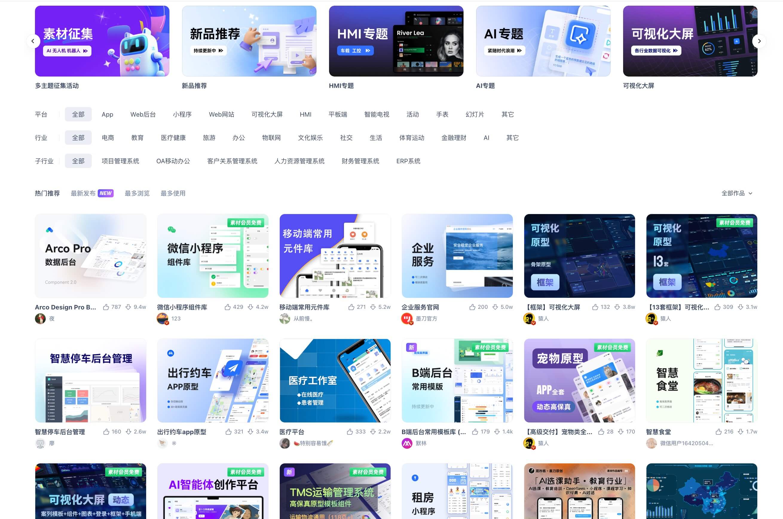Switch to 最新发布 sorting tab
The height and width of the screenshot is (519, 783).
[x=83, y=193]
